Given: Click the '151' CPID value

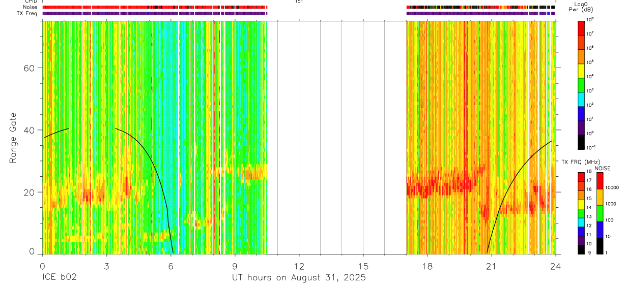Looking at the screenshot, I should point(299,2).
